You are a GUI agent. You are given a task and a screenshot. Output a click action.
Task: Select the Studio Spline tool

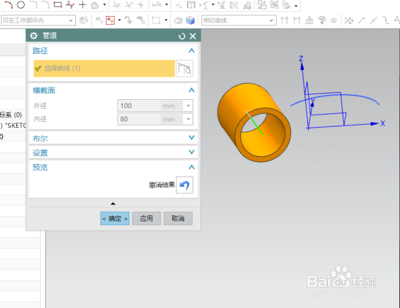point(70,5)
